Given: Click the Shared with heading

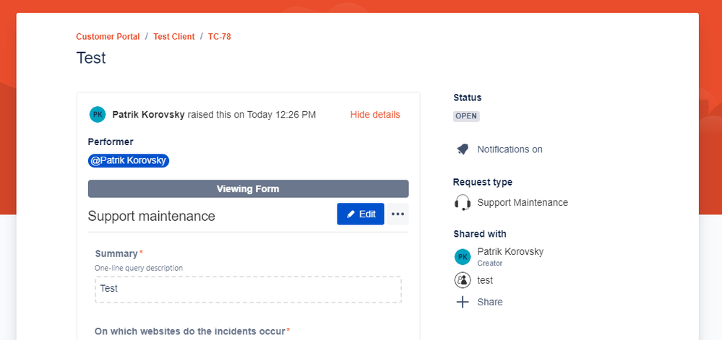Looking at the screenshot, I should coord(480,234).
